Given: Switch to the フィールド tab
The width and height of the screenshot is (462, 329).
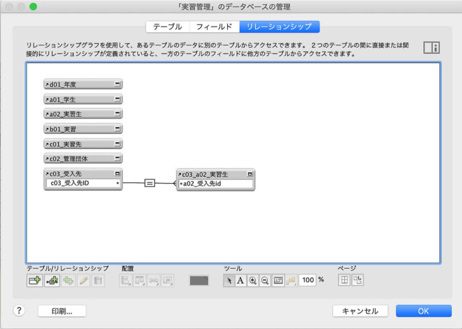Looking at the screenshot, I should (214, 27).
